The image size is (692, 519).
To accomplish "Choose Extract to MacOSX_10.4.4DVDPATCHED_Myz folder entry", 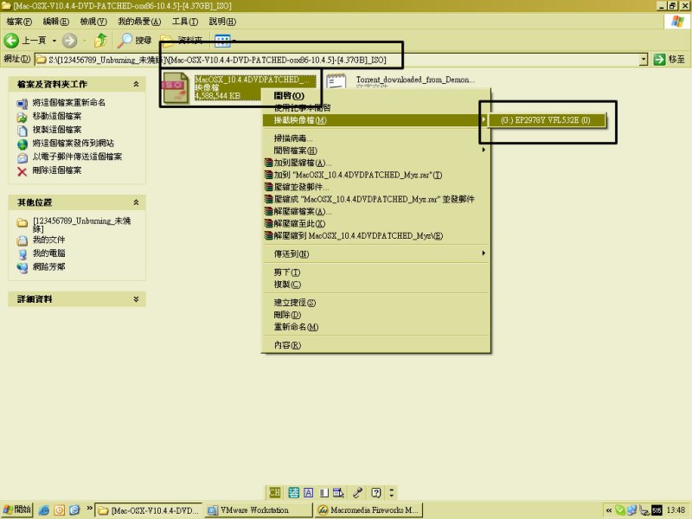I will pos(376,235).
